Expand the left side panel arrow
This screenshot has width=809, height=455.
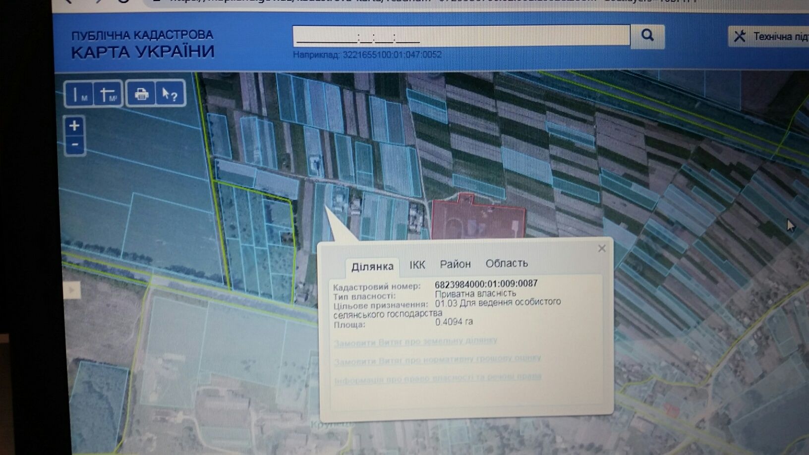tap(72, 289)
